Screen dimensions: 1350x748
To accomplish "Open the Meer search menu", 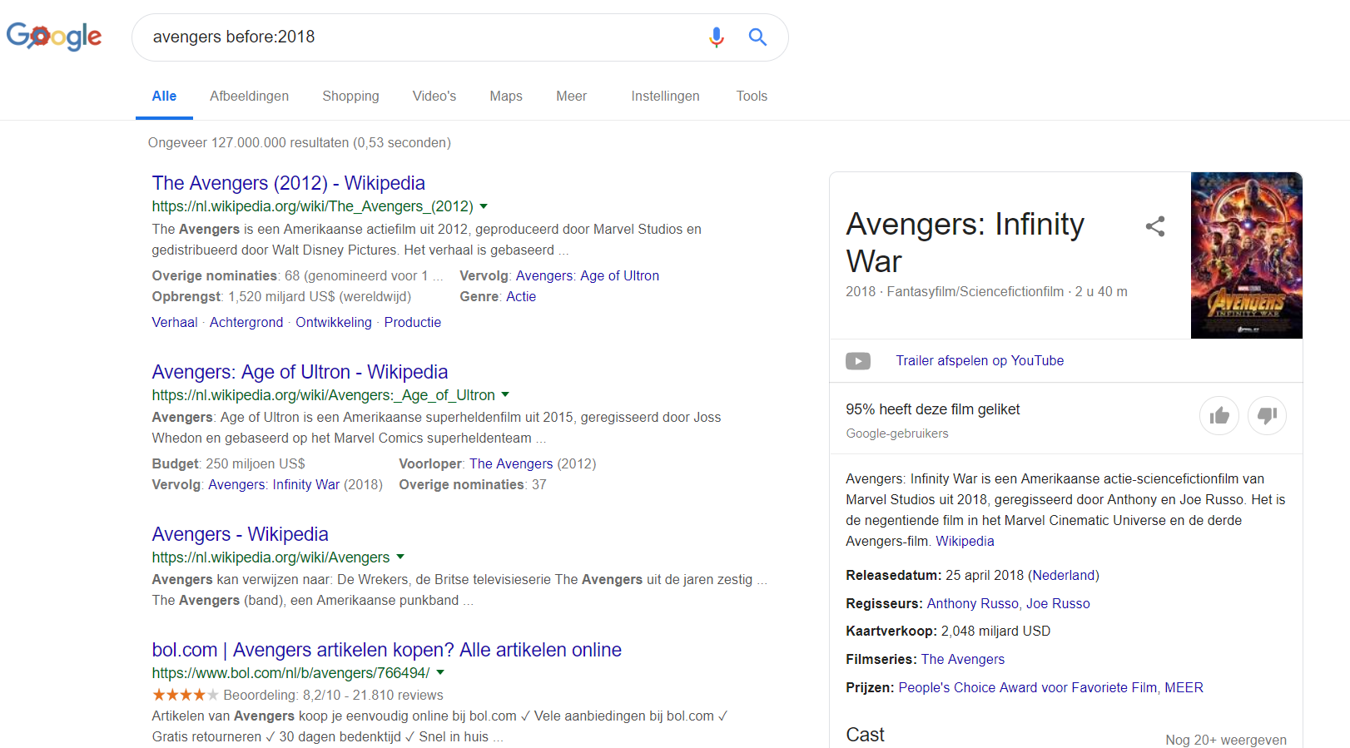I will [571, 97].
